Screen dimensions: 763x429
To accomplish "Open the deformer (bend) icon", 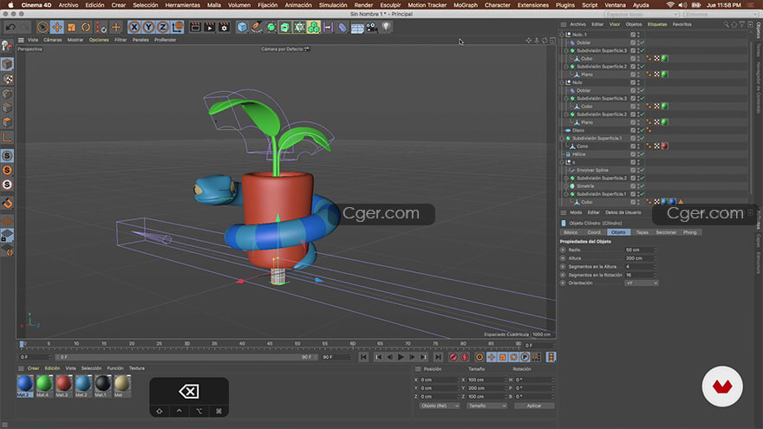I will click(x=342, y=27).
